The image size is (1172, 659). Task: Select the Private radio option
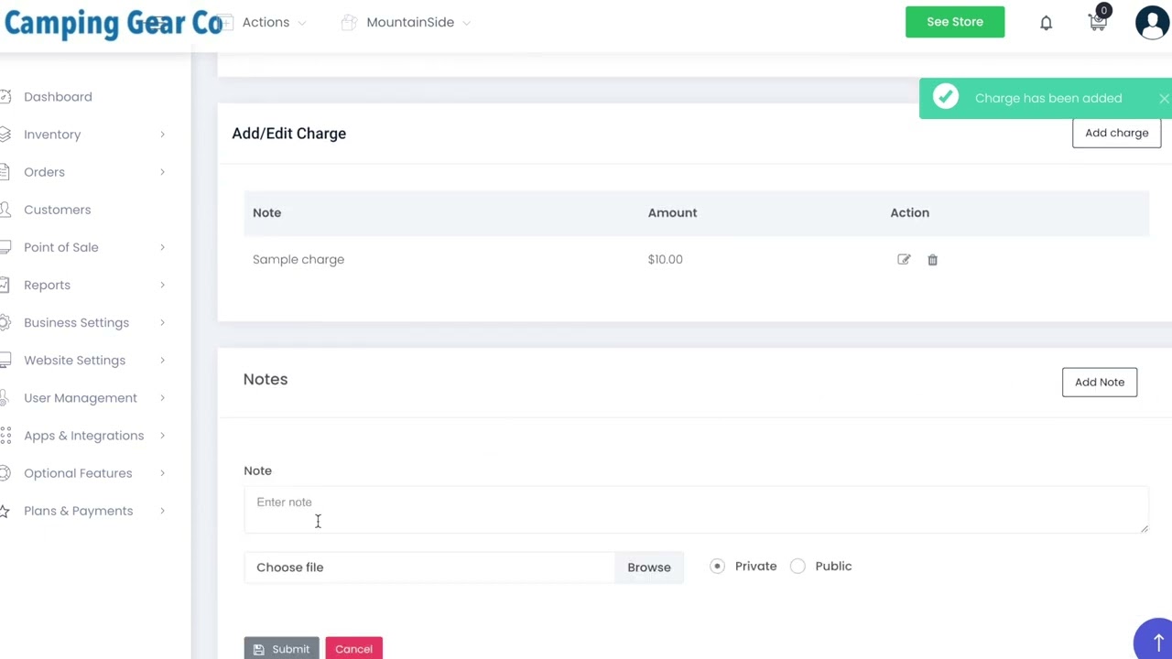pos(718,567)
